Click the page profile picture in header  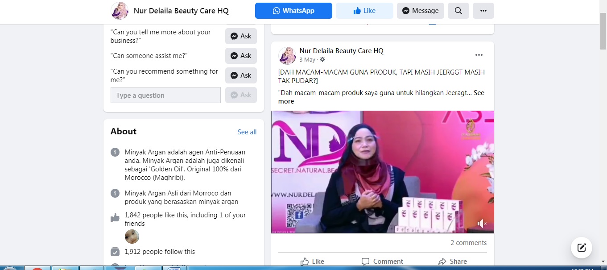pyautogui.click(x=120, y=11)
